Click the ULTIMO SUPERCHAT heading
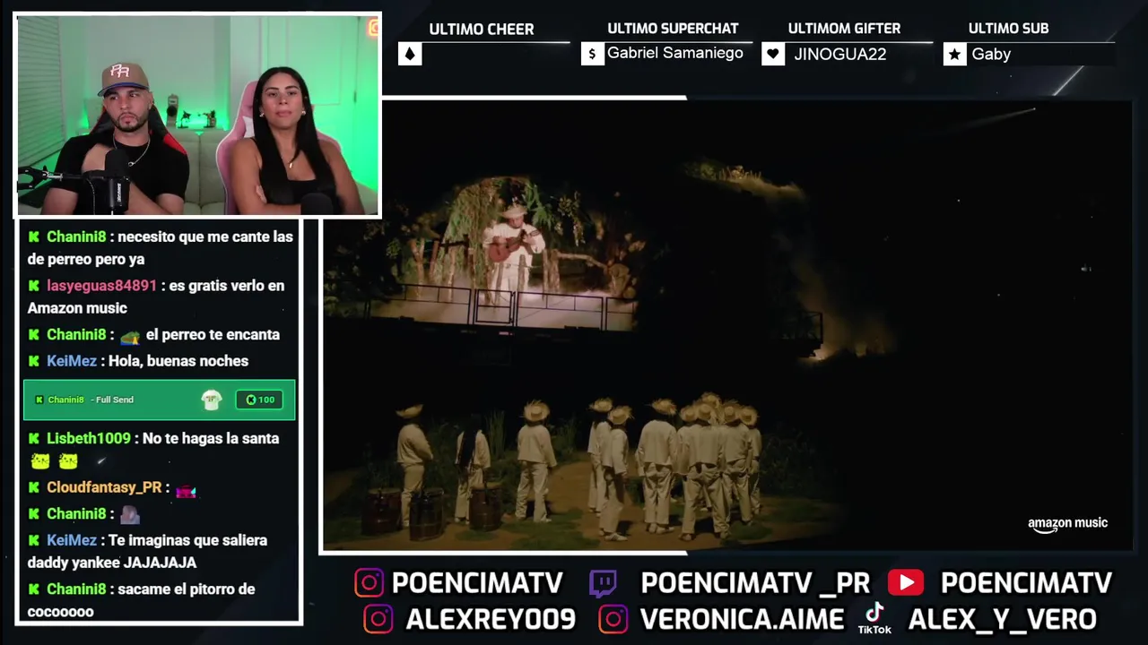The height and width of the screenshot is (645, 1148). [x=673, y=29]
